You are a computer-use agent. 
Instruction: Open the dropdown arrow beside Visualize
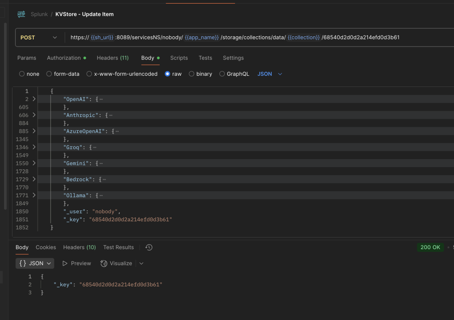coord(141,264)
